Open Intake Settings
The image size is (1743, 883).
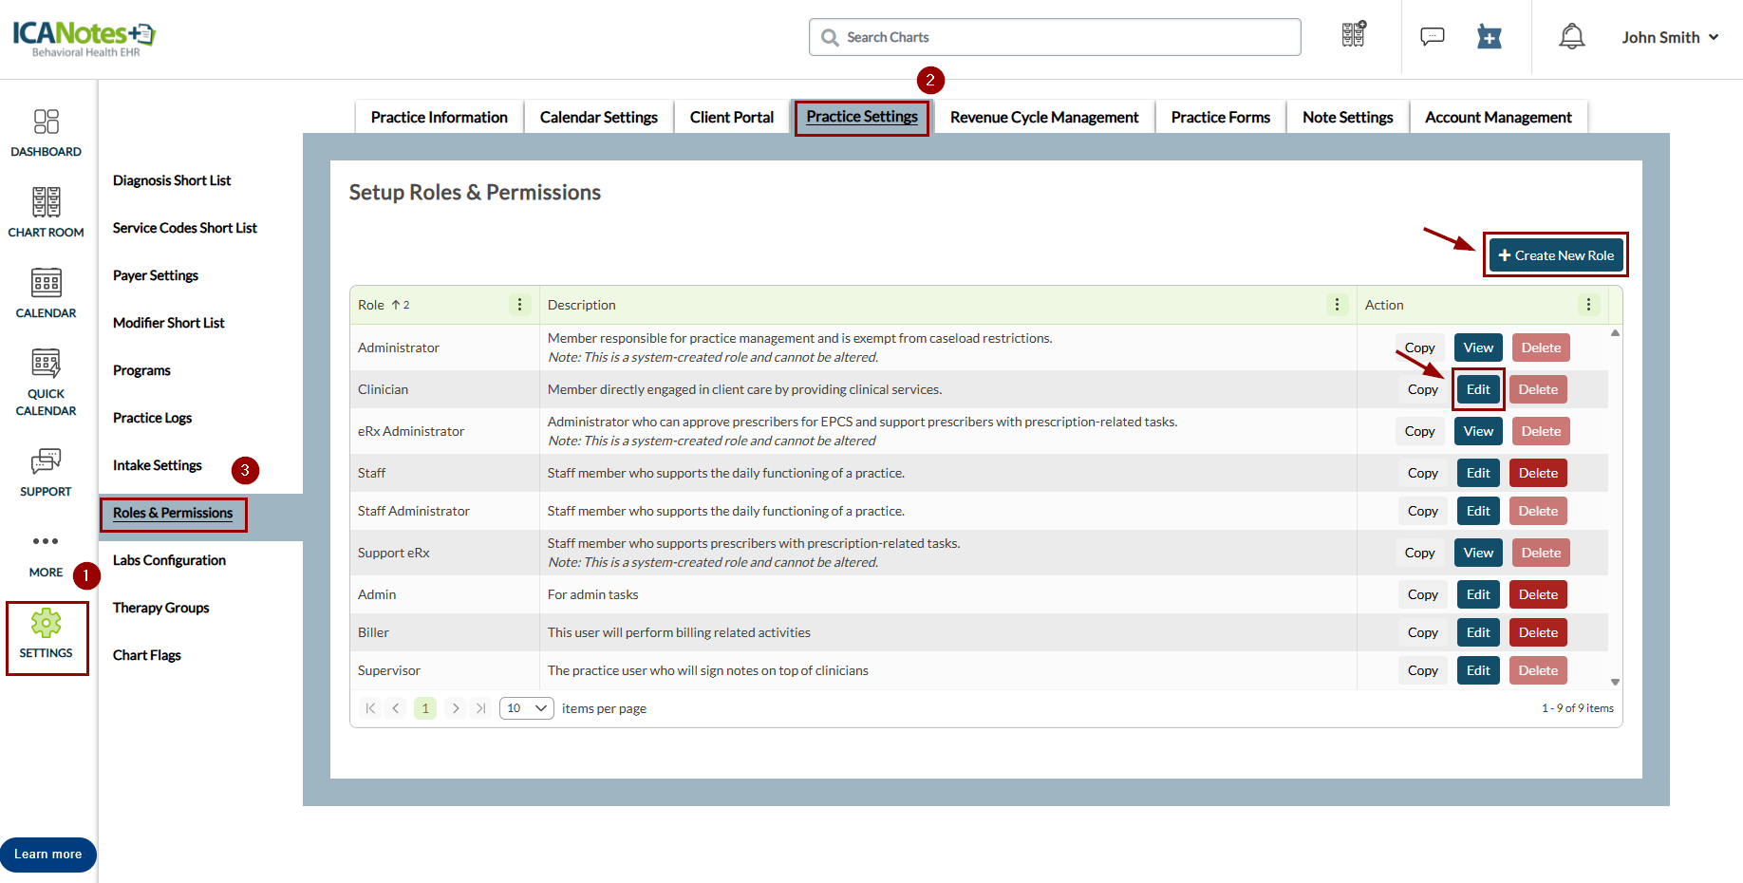pos(158,465)
